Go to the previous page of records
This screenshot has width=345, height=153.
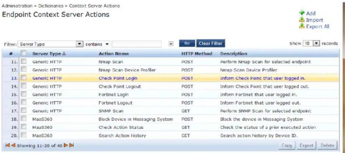pyautogui.click(x=14, y=145)
